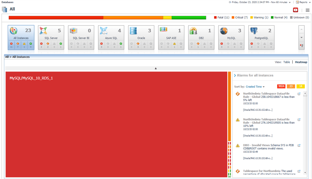The height and width of the screenshot is (179, 312).
Task: Switch to Heatmap view
Action: 301,62
